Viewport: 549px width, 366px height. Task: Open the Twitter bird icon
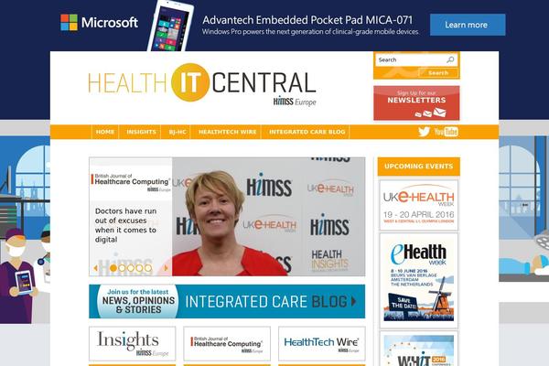point(424,132)
